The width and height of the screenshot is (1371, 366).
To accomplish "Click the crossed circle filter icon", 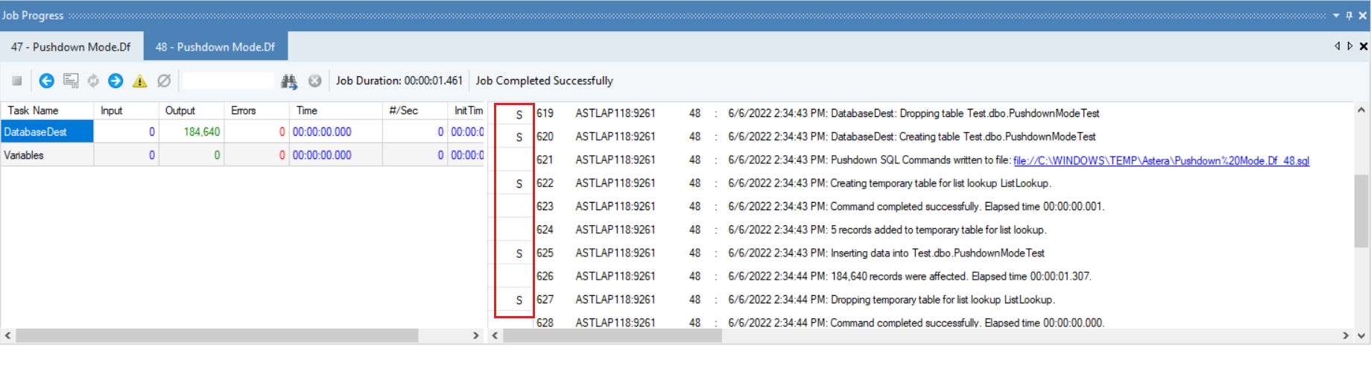I will [x=164, y=81].
